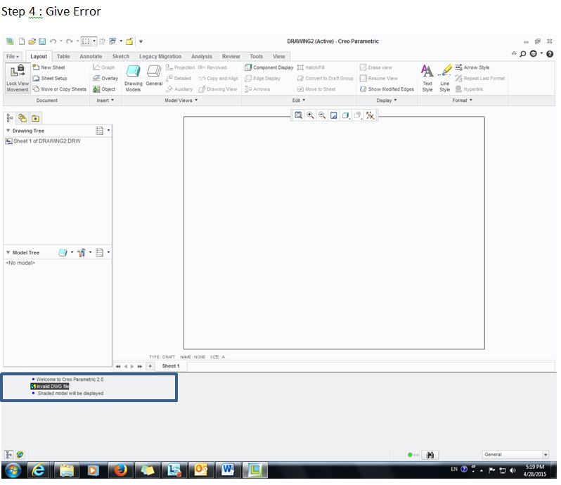This screenshot has height=485, width=561.
Task: Click the Repaint icon in graphics toolbar
Action: [x=333, y=115]
